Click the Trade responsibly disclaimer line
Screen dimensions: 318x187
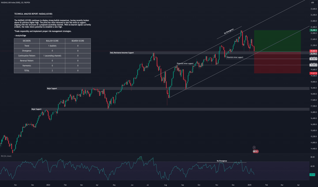tap(43, 31)
